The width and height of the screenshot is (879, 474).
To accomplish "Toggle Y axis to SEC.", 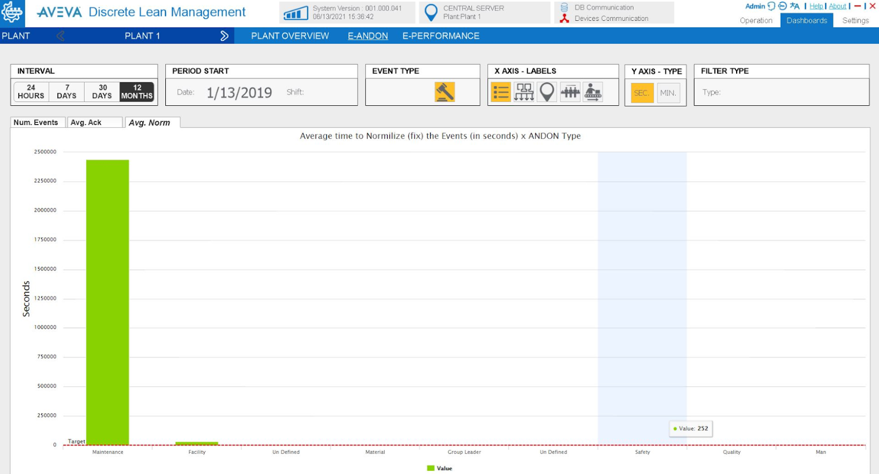I will (642, 93).
